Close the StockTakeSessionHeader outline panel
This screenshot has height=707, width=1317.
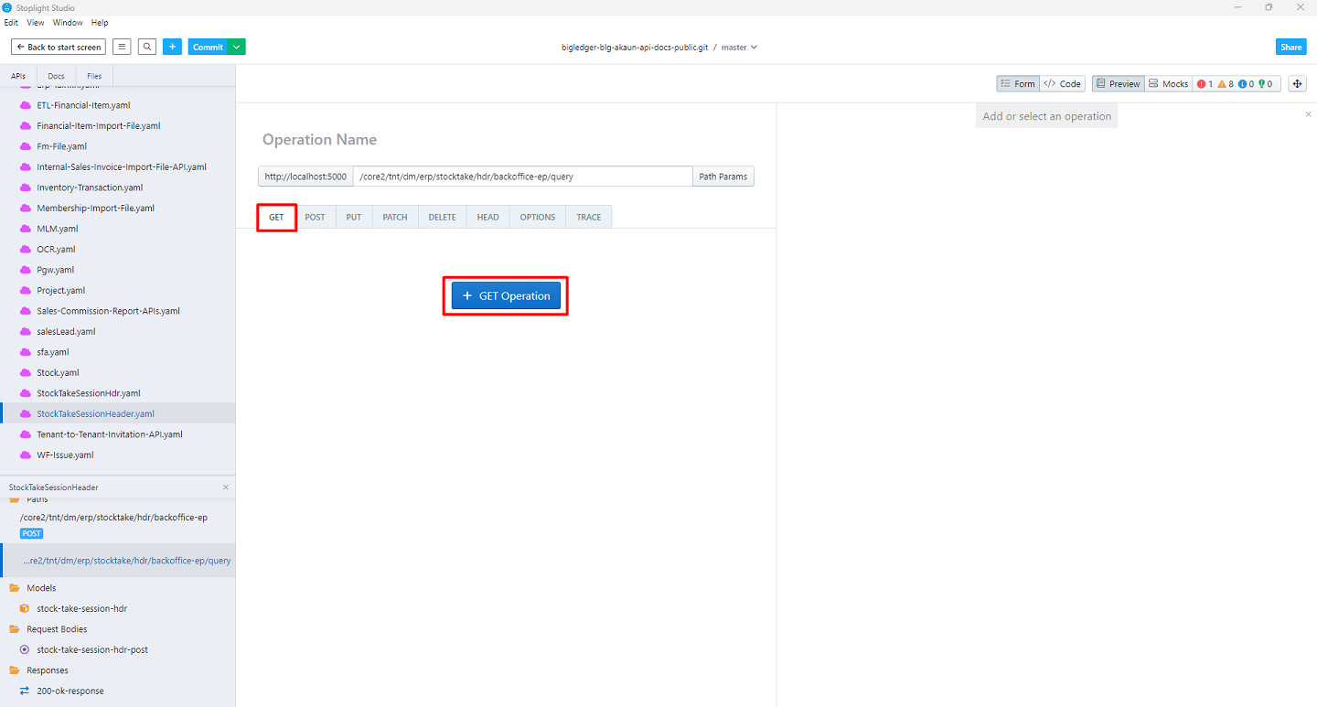tap(226, 487)
